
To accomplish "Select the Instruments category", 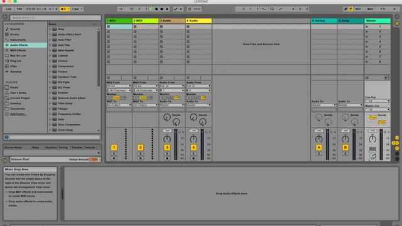I will coord(18,40).
